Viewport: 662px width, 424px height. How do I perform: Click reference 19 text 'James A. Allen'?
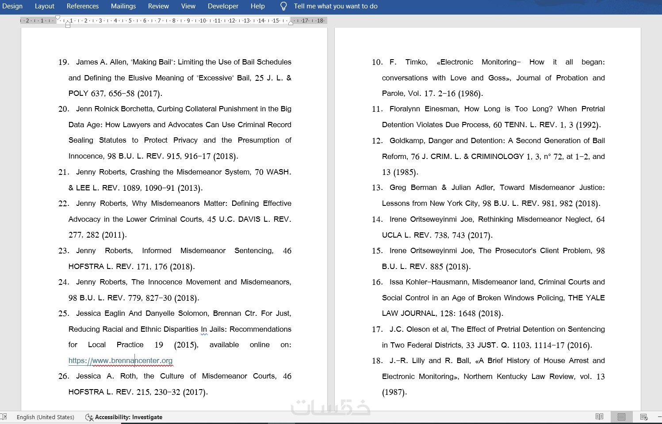point(102,62)
